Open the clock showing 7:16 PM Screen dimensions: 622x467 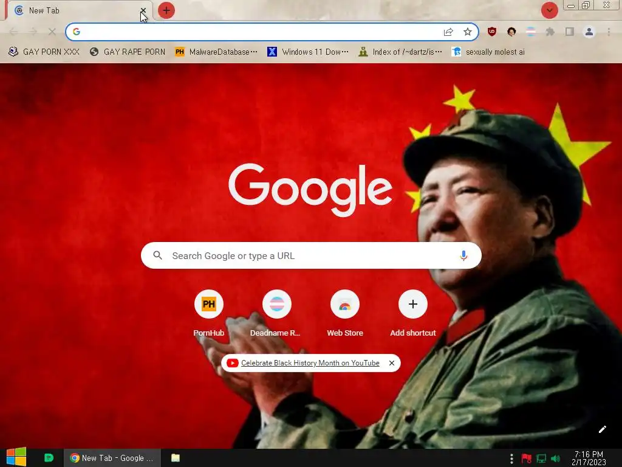pyautogui.click(x=589, y=458)
